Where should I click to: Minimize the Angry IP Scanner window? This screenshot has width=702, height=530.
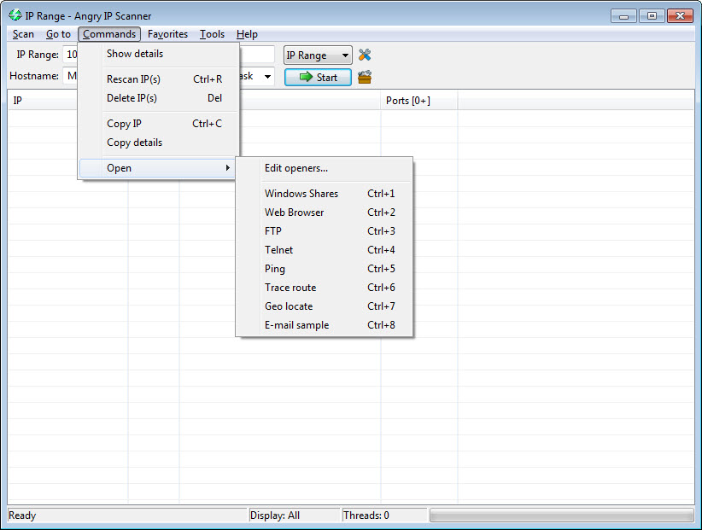coord(623,16)
